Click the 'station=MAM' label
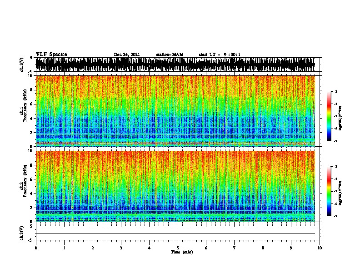 pyautogui.click(x=170, y=55)
